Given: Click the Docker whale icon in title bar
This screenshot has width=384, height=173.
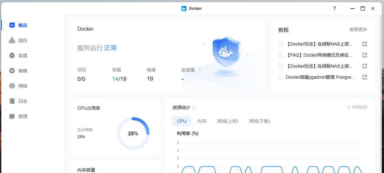Looking at the screenshot, I should tap(184, 9).
